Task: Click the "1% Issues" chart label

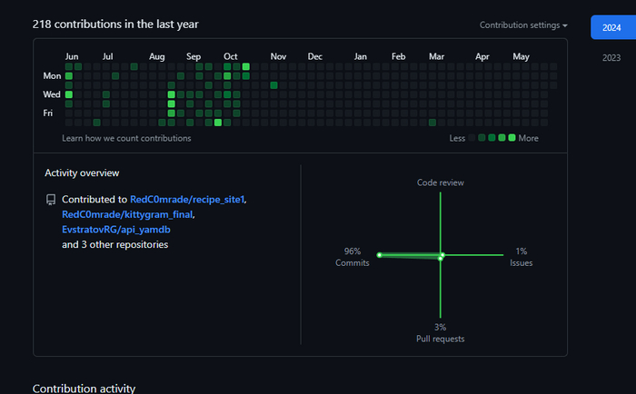Action: click(521, 257)
